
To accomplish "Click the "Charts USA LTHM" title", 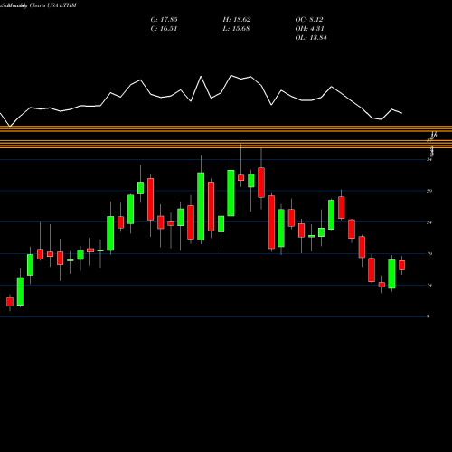I will [52, 5].
